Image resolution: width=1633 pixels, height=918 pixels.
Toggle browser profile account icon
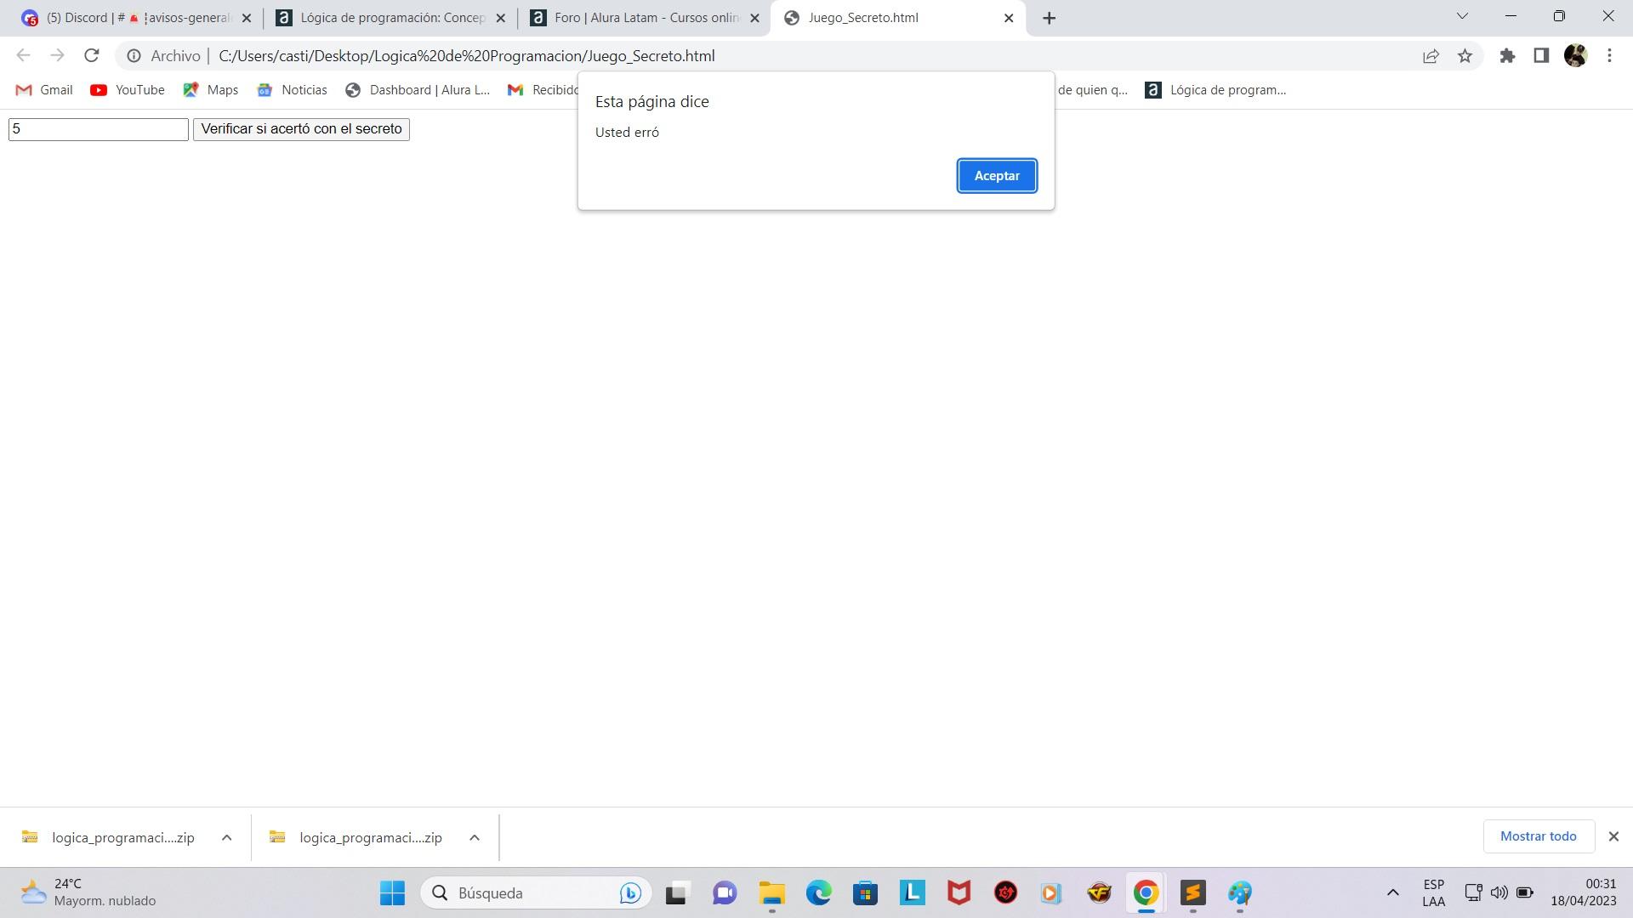tap(1578, 56)
